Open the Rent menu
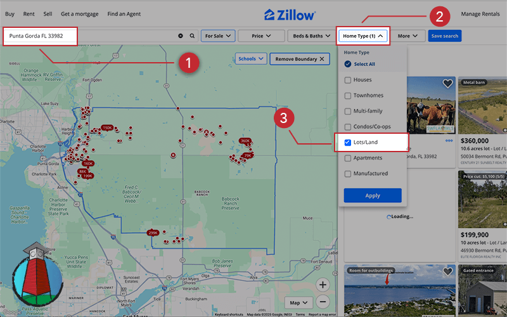The width and height of the screenshot is (507, 317). tap(29, 14)
